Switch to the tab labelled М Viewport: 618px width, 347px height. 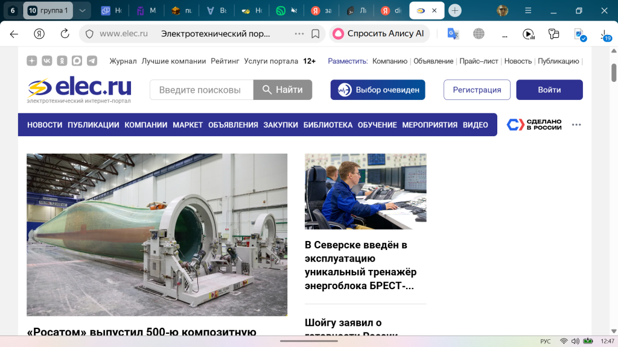pyautogui.click(x=146, y=11)
